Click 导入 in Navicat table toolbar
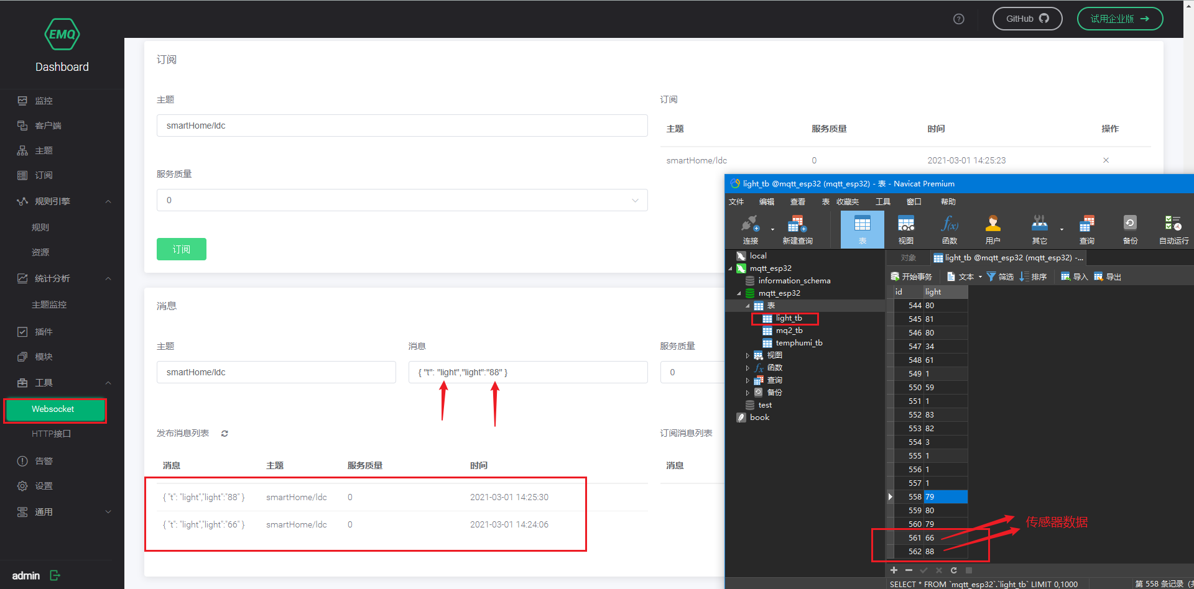This screenshot has width=1194, height=589. click(x=1074, y=276)
